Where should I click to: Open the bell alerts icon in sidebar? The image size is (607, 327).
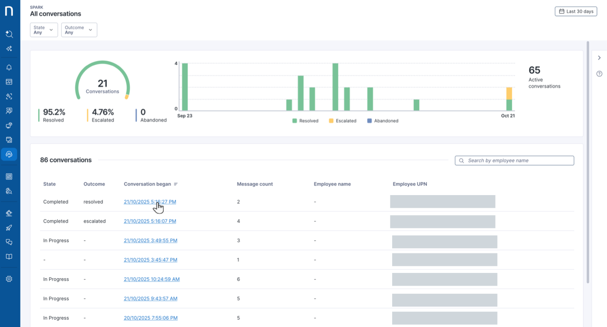(9, 67)
